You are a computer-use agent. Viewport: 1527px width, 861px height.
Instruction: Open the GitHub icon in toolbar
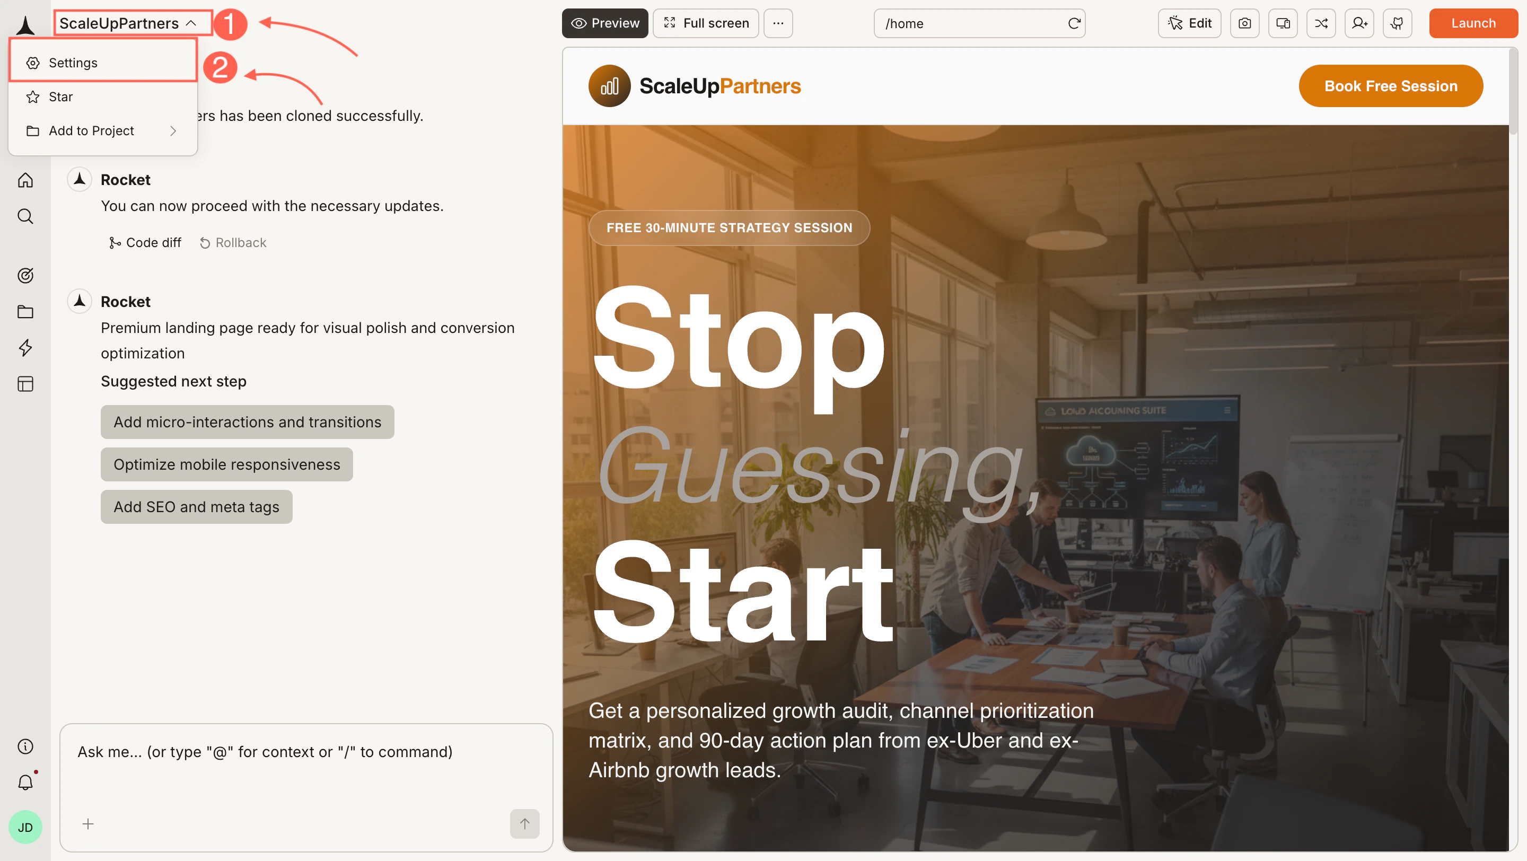coord(1397,23)
